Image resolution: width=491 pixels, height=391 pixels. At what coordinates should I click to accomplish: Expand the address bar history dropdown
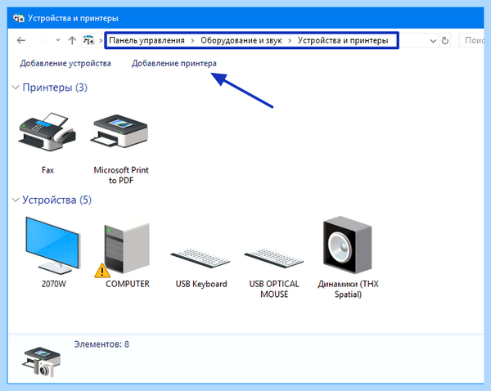point(433,41)
